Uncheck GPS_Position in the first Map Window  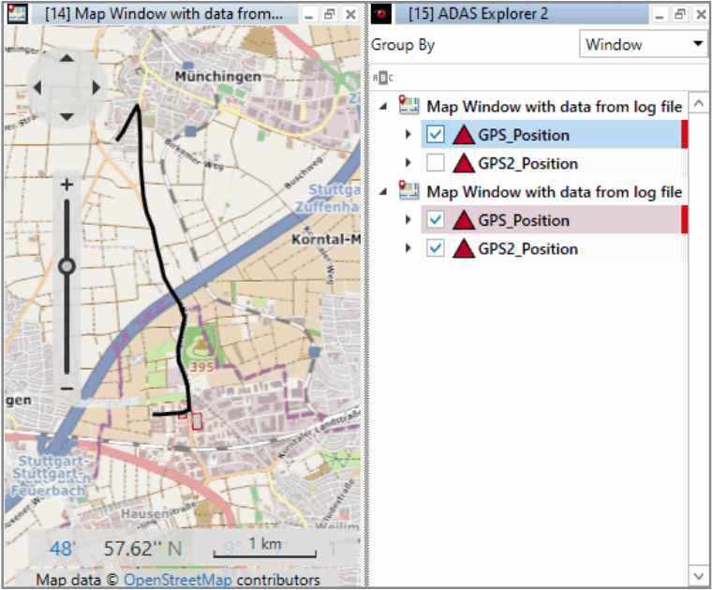click(436, 134)
